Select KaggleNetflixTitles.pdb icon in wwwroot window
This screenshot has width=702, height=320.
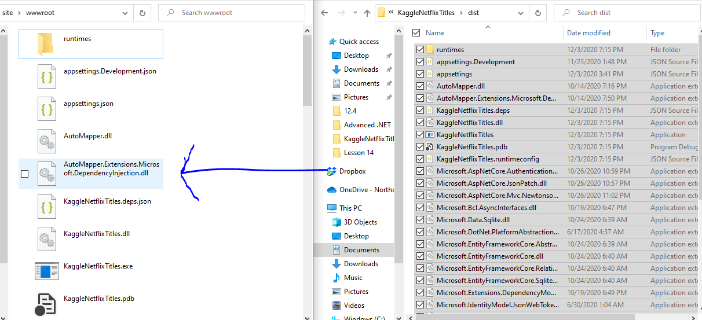45,304
